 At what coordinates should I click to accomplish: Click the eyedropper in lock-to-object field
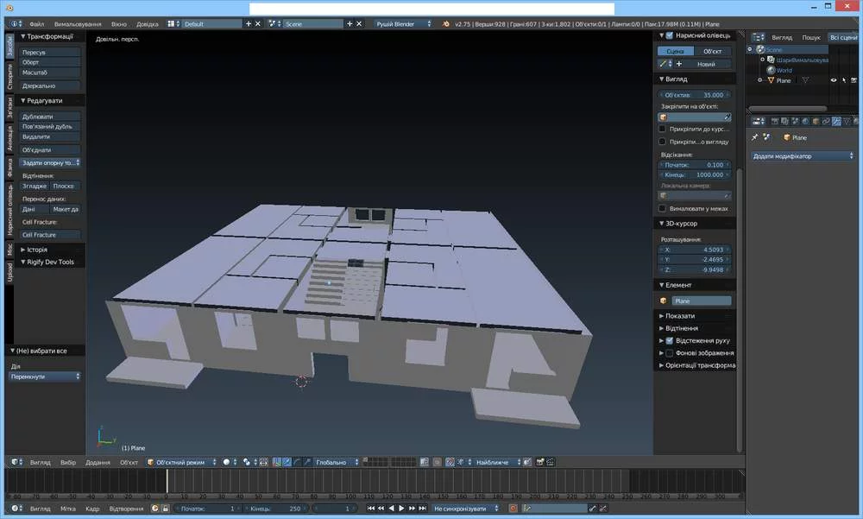pos(727,117)
